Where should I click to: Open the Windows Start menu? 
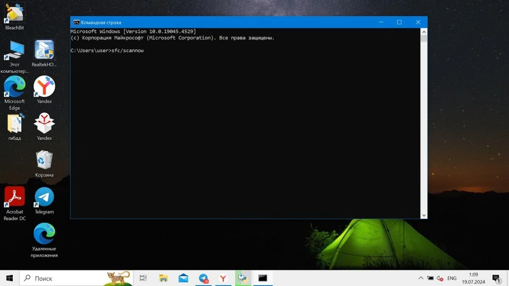tap(9, 278)
